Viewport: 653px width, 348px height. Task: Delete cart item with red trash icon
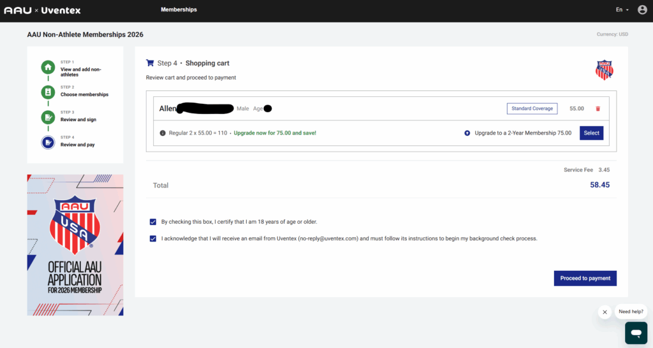tap(598, 109)
